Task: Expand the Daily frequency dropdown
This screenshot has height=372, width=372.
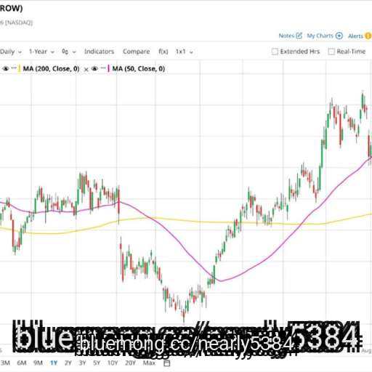Action: point(11,52)
